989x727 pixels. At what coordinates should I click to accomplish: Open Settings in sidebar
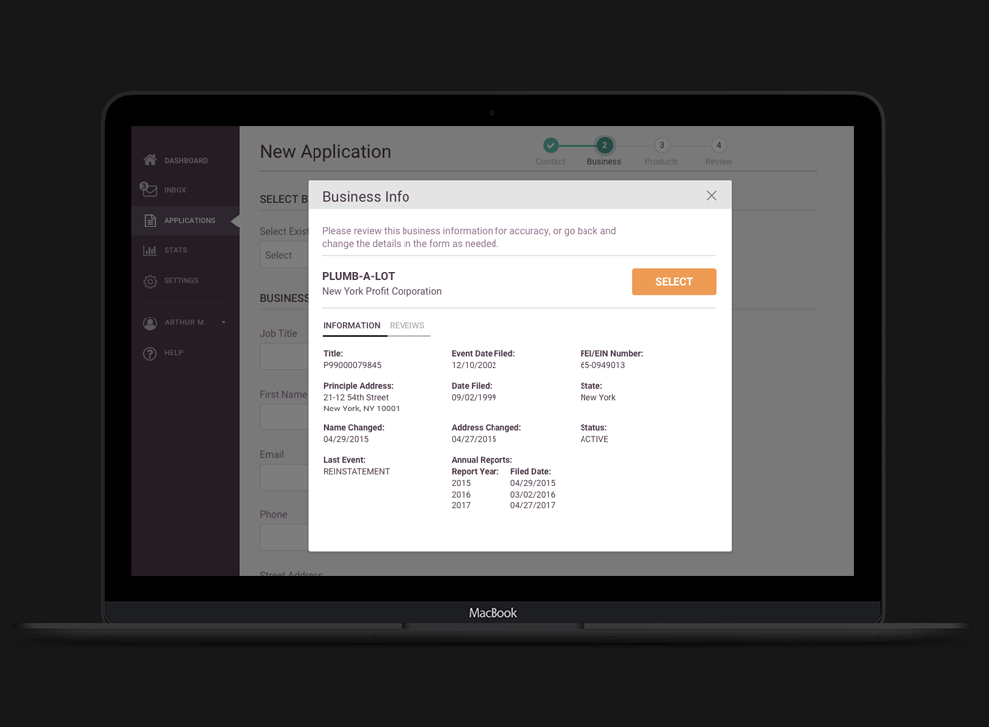(182, 281)
